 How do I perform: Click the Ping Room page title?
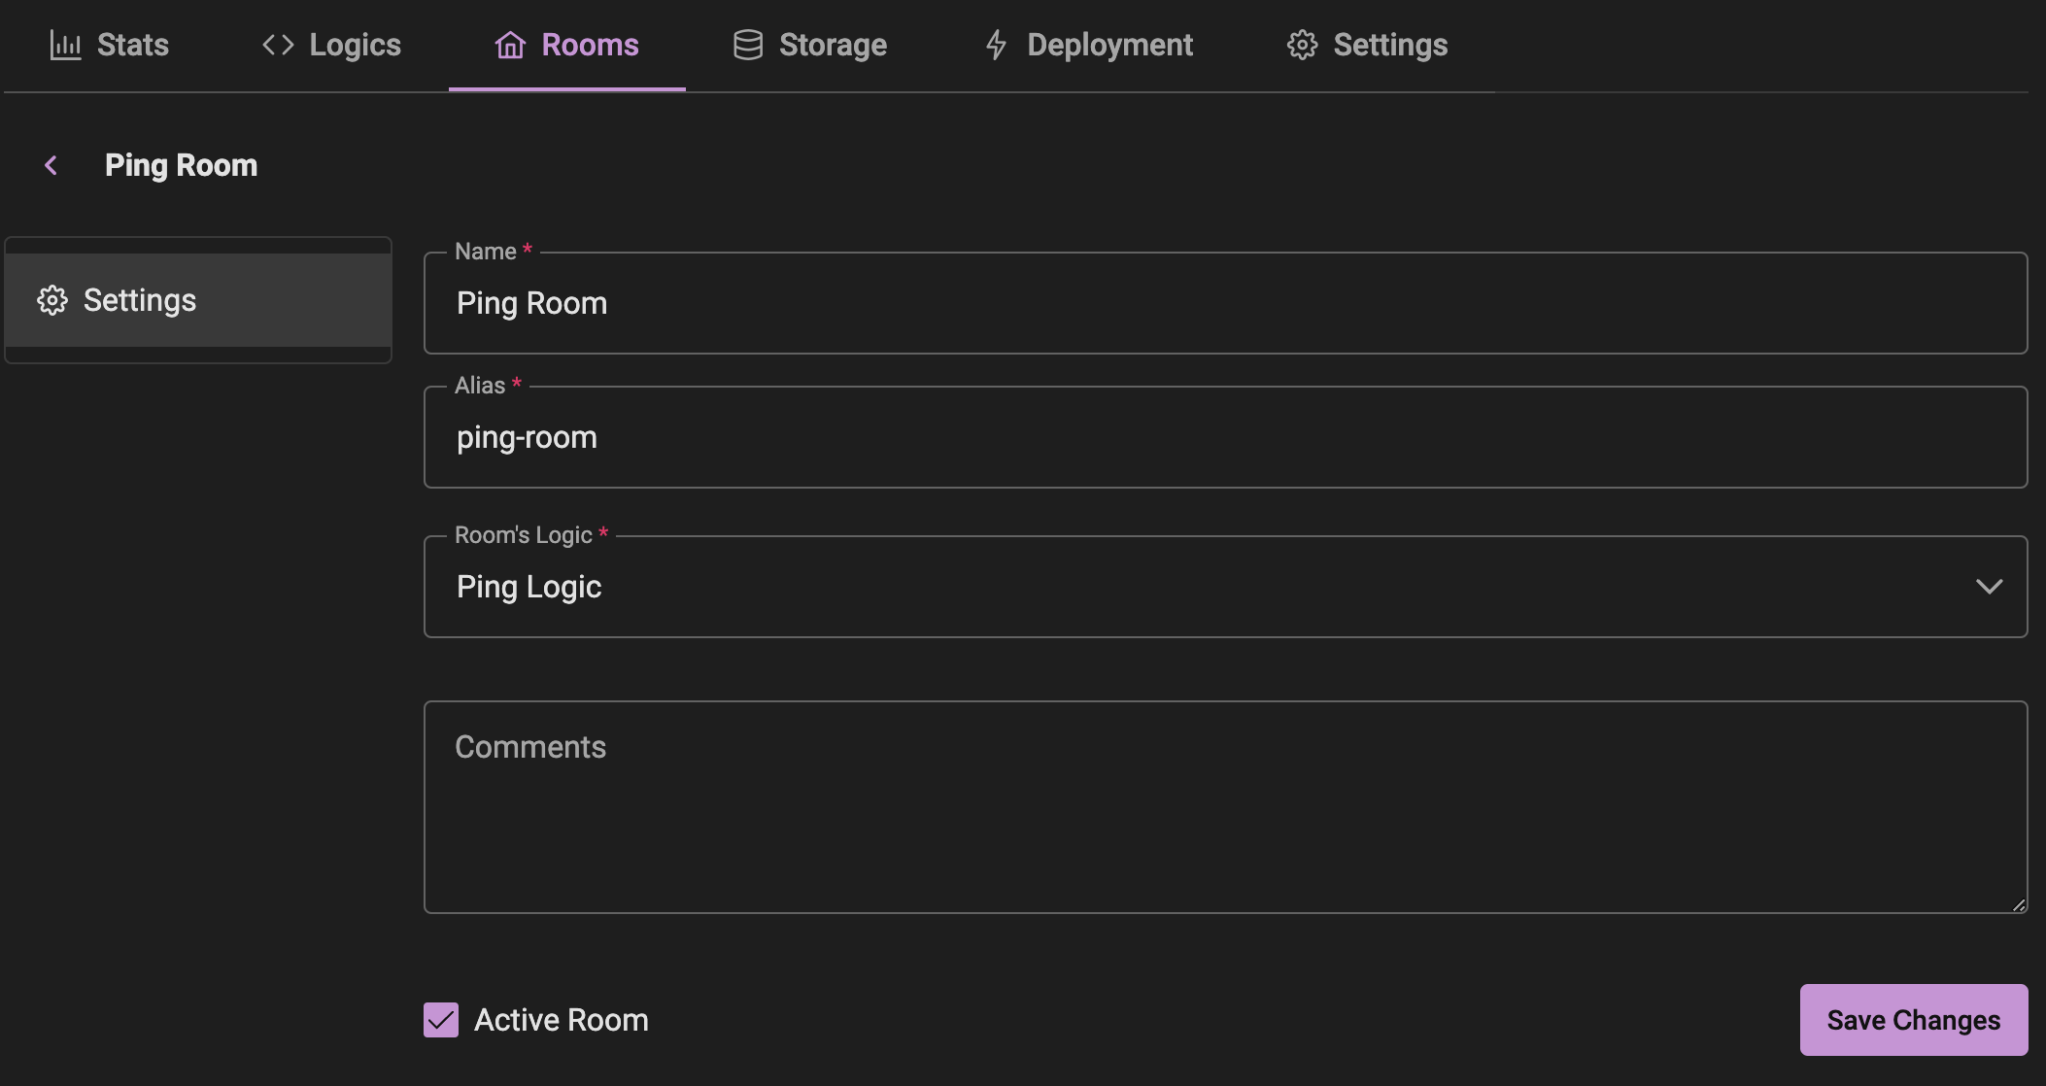click(181, 165)
